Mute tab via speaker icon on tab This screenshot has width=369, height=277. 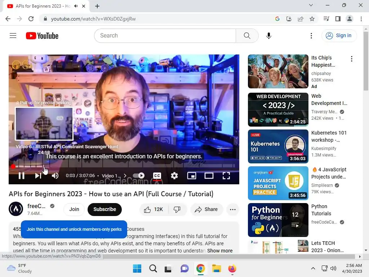[x=76, y=6]
